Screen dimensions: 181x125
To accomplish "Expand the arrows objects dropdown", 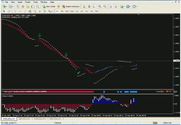I will click(50, 11).
